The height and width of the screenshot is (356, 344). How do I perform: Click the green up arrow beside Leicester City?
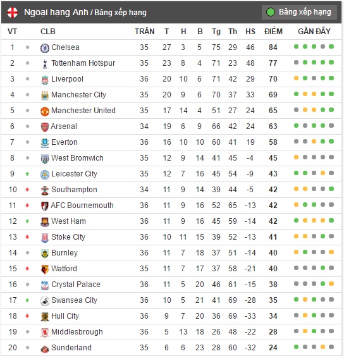click(x=27, y=174)
